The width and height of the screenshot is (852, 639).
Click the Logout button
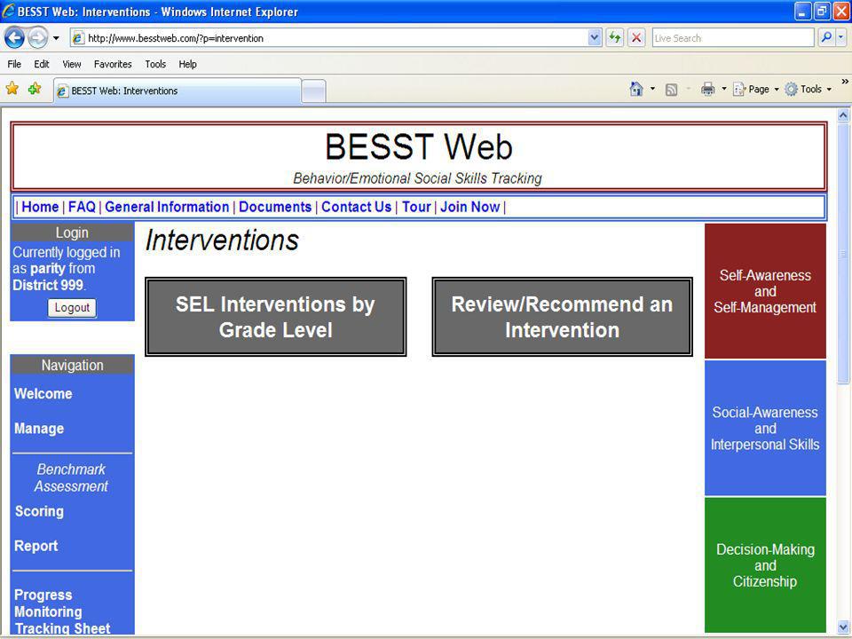[72, 308]
